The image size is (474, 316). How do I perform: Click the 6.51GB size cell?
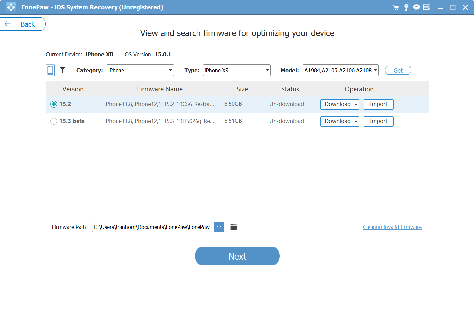coord(233,121)
